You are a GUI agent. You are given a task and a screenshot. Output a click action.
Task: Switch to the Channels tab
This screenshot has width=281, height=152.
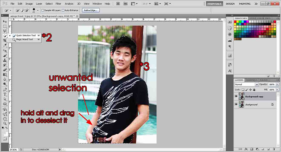[x=252, y=80]
